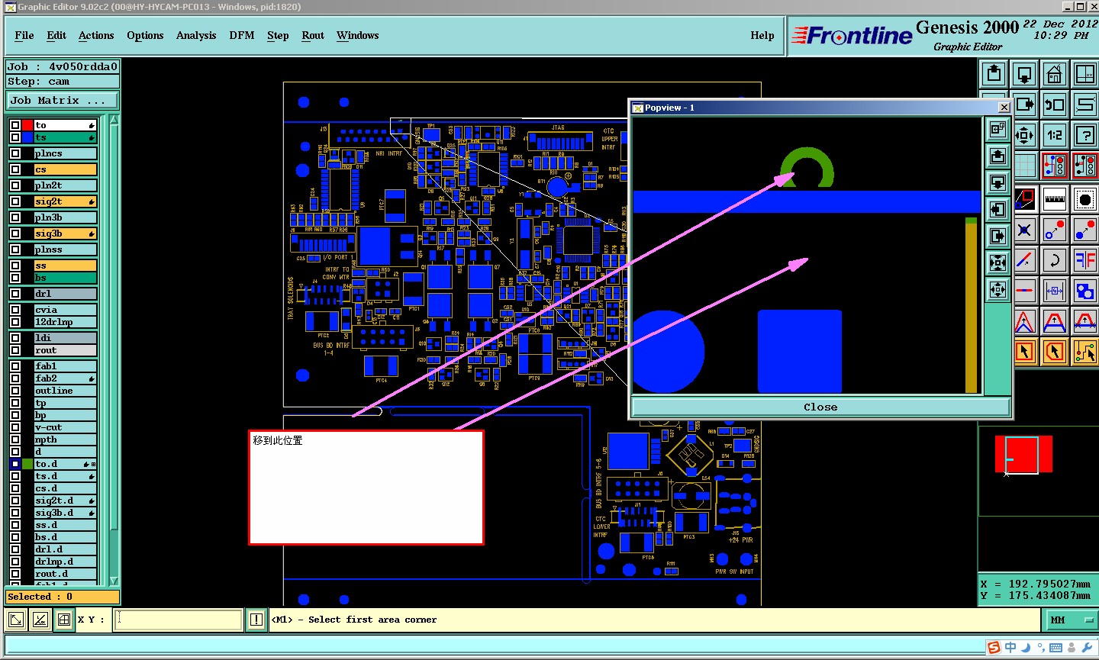Toggle the 'rout' layer checkbox
Screen dimensions: 1099x660
[x=15, y=350]
